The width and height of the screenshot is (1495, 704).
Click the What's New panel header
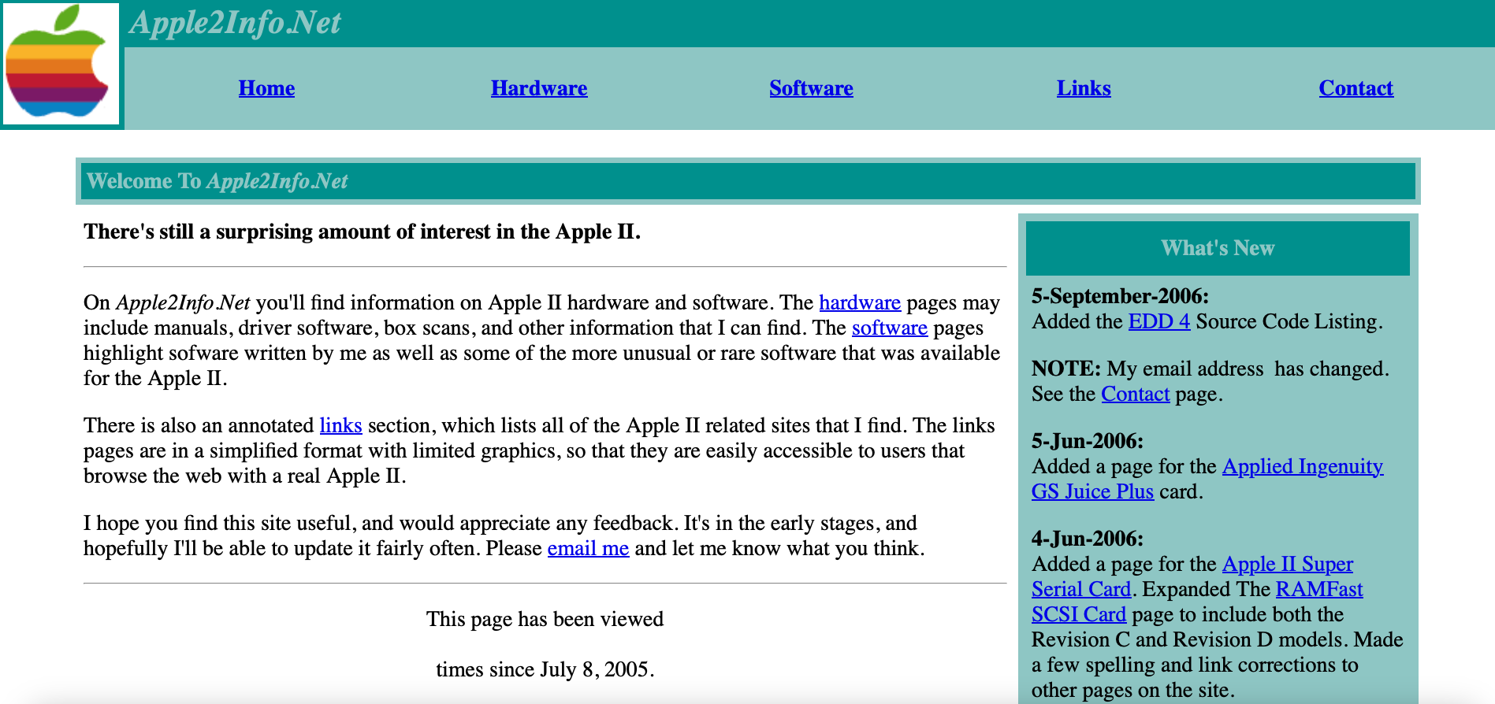tap(1217, 248)
